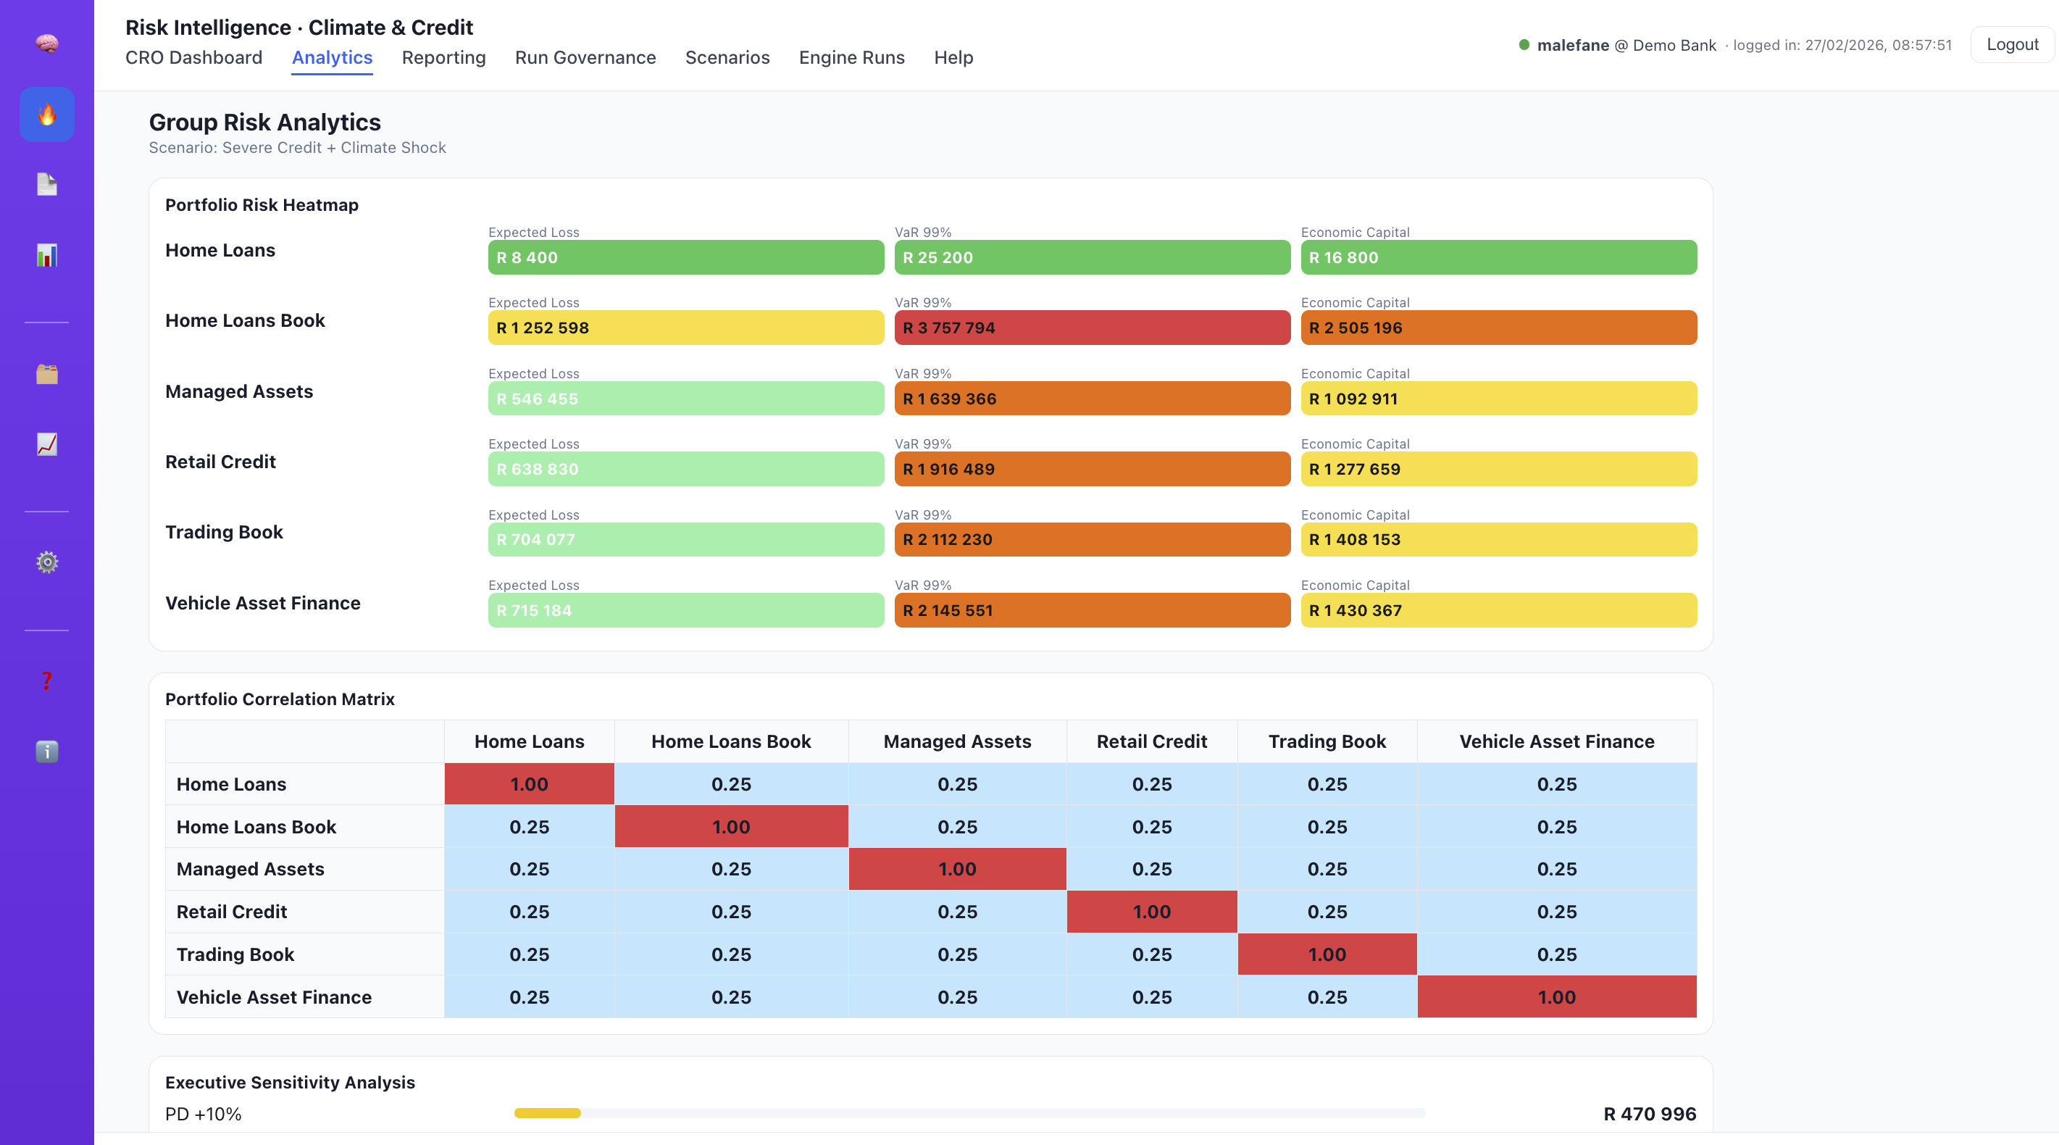
Task: Click the settings gear icon in the sidebar
Action: [46, 562]
